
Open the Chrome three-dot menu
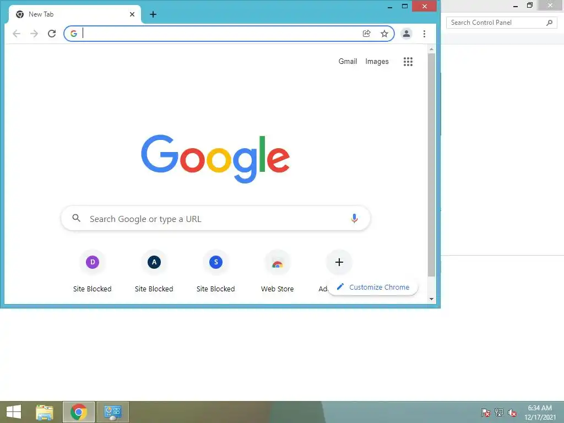pyautogui.click(x=425, y=34)
